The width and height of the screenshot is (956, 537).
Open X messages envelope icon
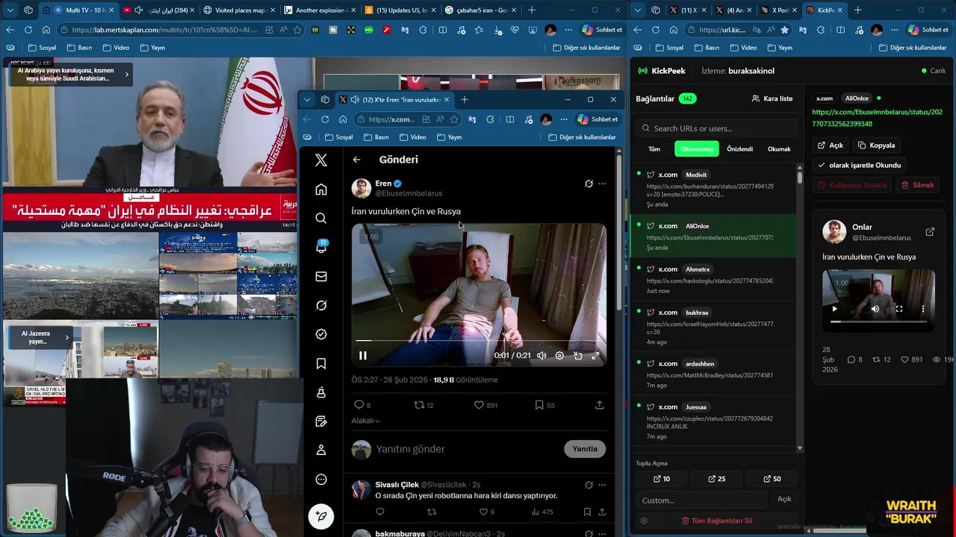tap(321, 277)
